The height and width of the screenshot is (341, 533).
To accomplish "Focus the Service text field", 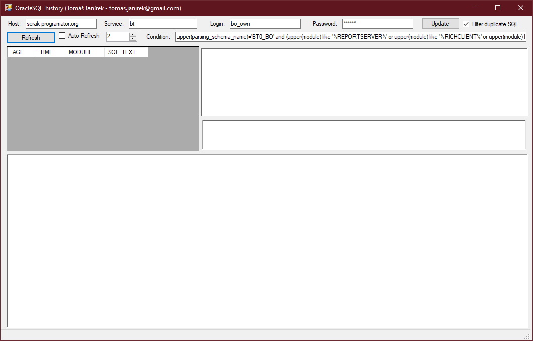I will click(x=162, y=24).
